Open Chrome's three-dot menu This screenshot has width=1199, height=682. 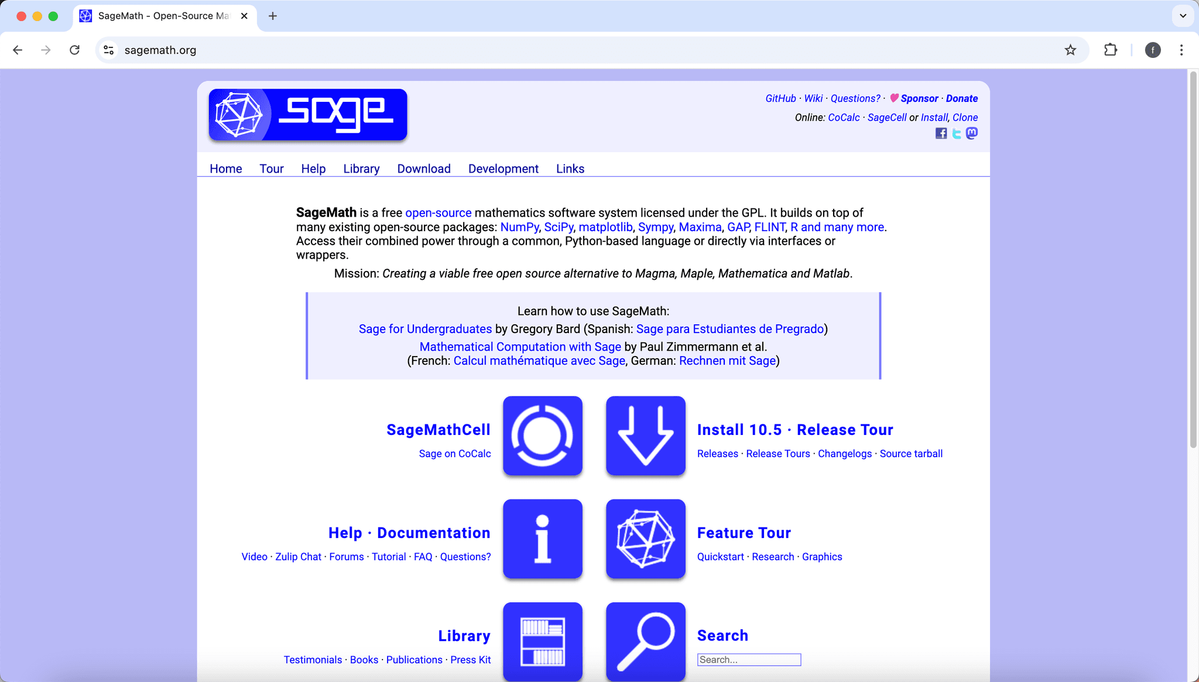point(1181,50)
